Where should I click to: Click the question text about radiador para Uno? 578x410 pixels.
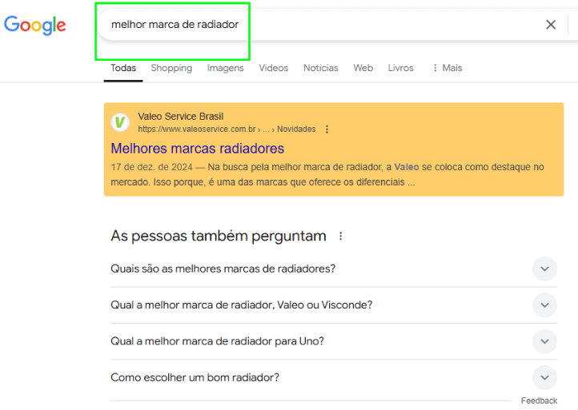(x=218, y=341)
